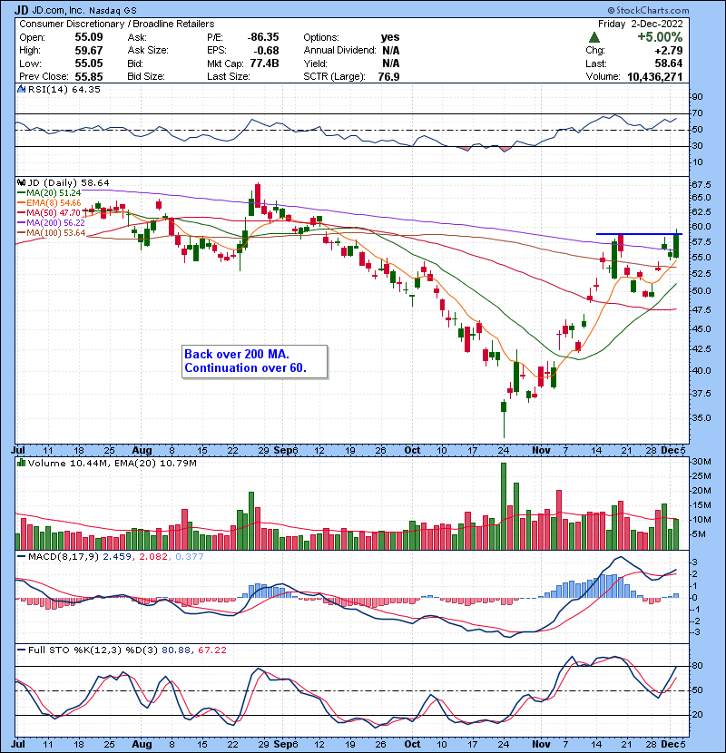Click the Annual Dividend N/A value
Viewport: 726px width, 753px height.
pos(391,51)
